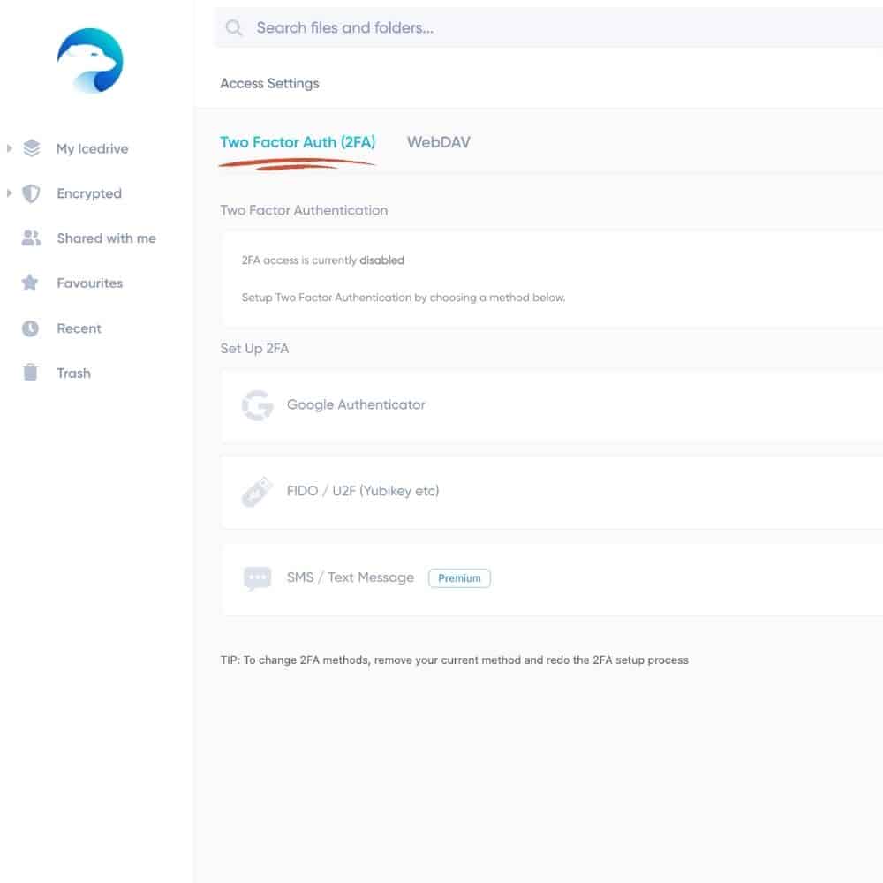Screen dimensions: 883x883
Task: Select the Two Factor Auth (2FA) tab
Action: (298, 142)
